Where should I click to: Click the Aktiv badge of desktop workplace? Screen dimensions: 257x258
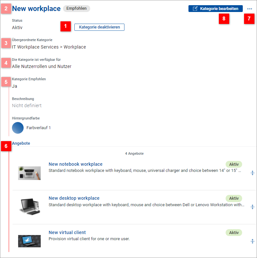234,198
